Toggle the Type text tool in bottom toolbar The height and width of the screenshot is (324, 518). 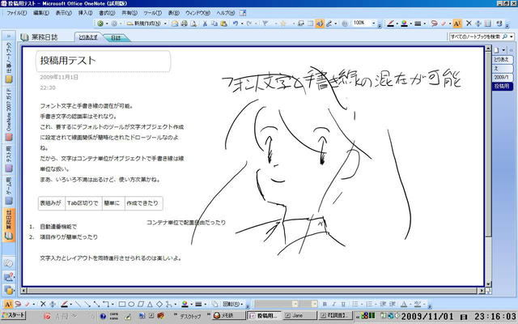(x=8, y=304)
